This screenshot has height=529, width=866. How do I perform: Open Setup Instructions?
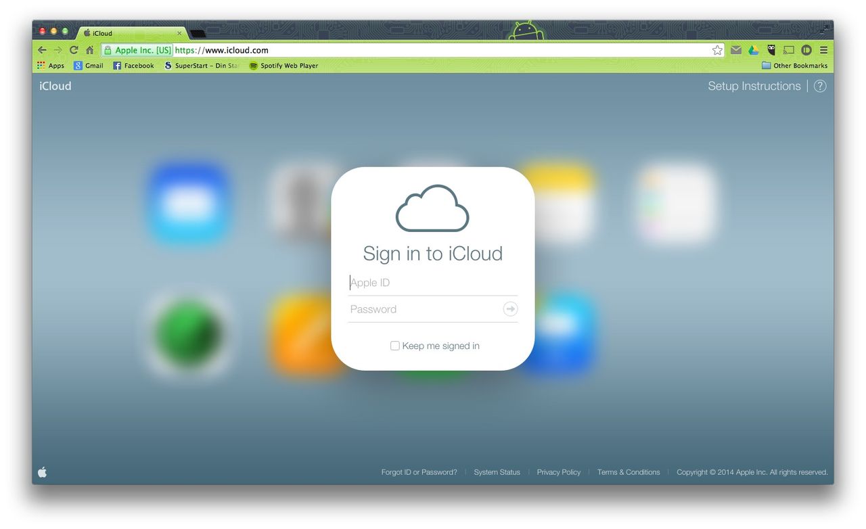coord(754,86)
